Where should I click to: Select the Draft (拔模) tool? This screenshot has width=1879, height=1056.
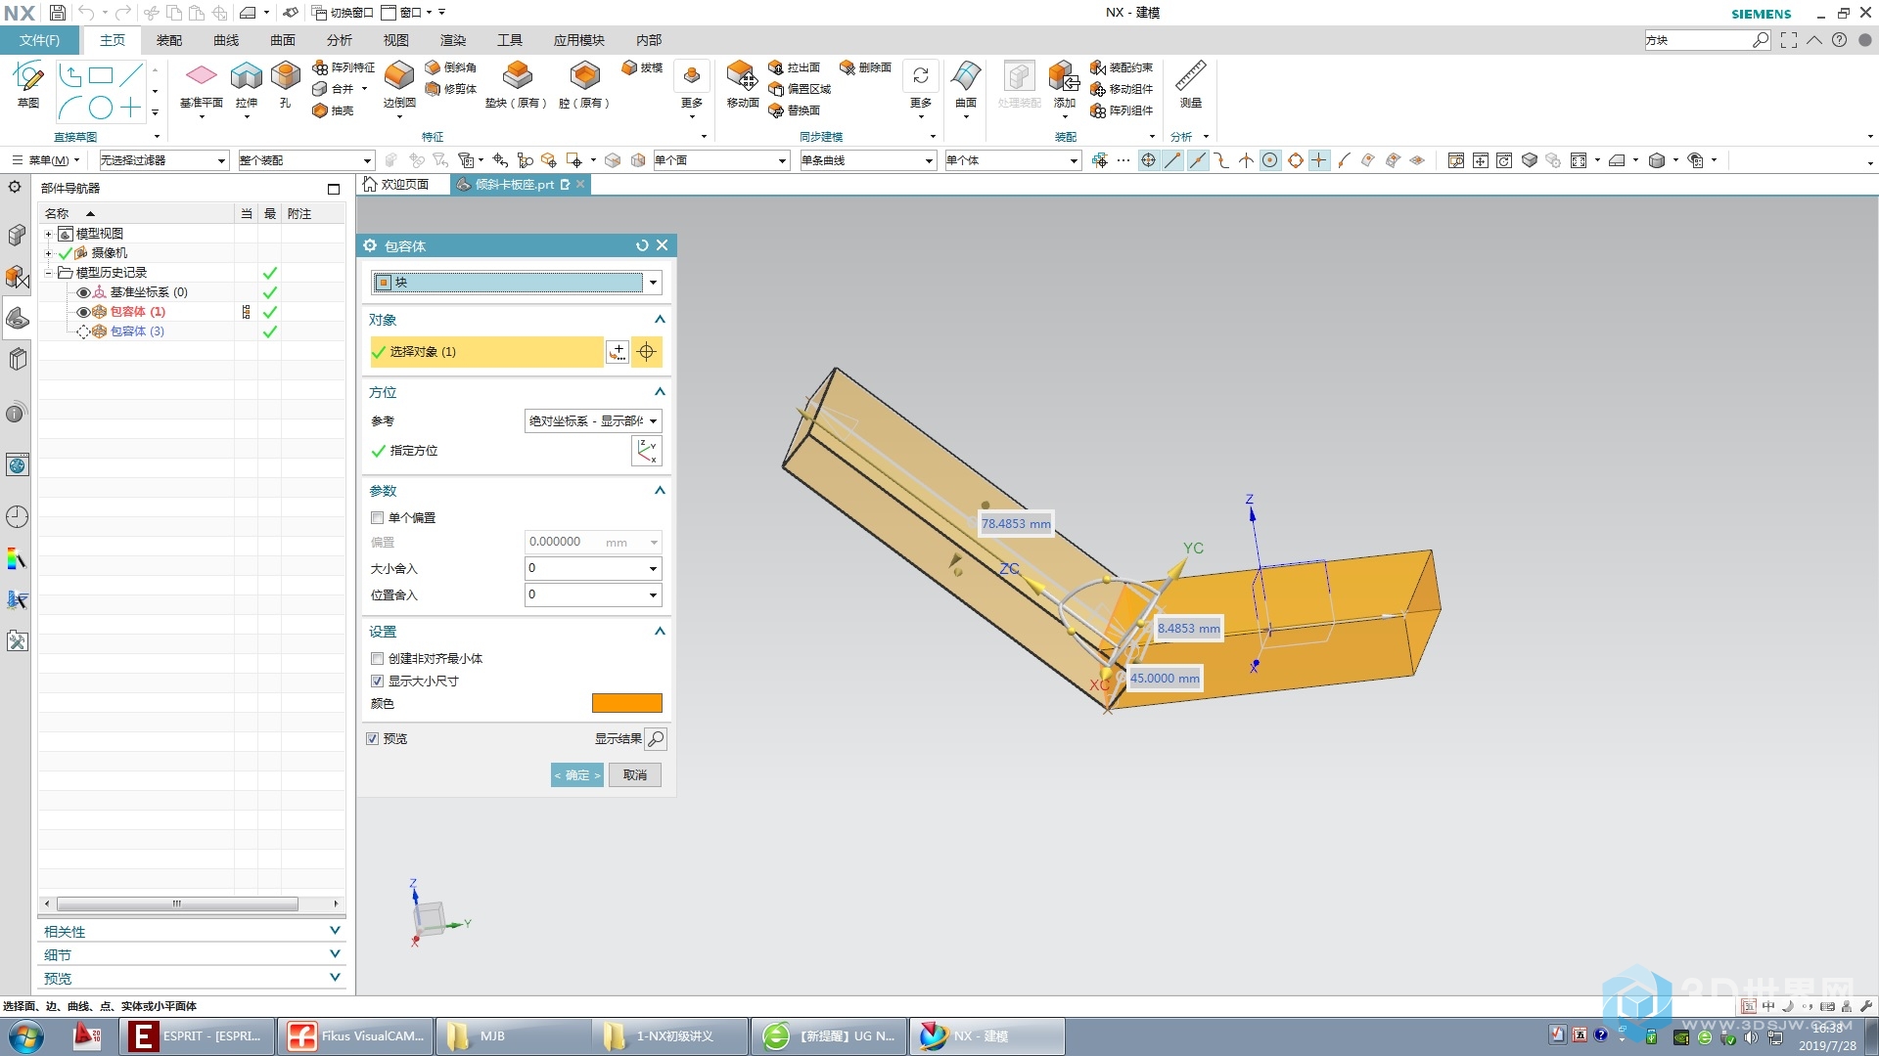[x=642, y=67]
